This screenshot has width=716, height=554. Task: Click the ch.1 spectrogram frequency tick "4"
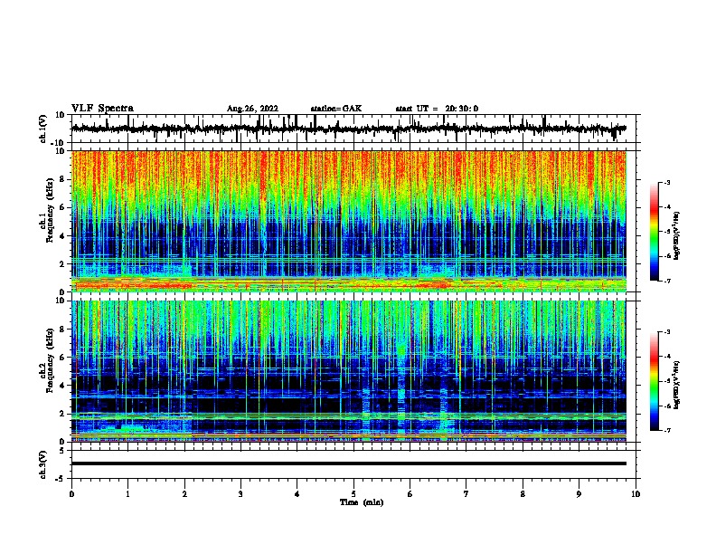(62, 236)
